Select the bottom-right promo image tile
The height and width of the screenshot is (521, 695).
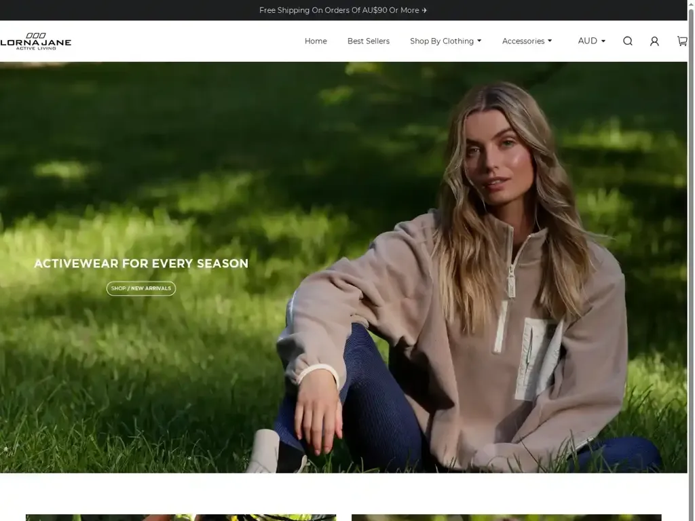tap(506, 517)
